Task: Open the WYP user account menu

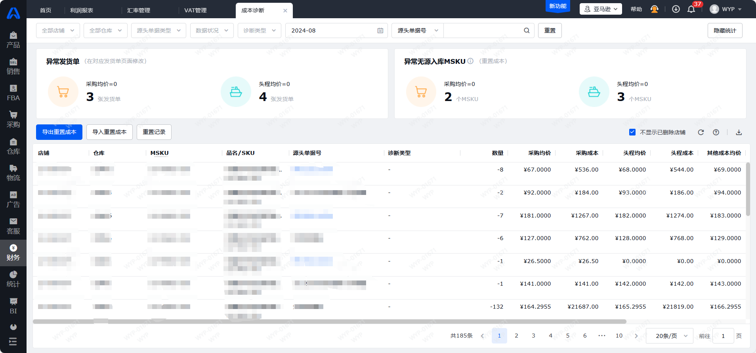Action: [x=725, y=9]
